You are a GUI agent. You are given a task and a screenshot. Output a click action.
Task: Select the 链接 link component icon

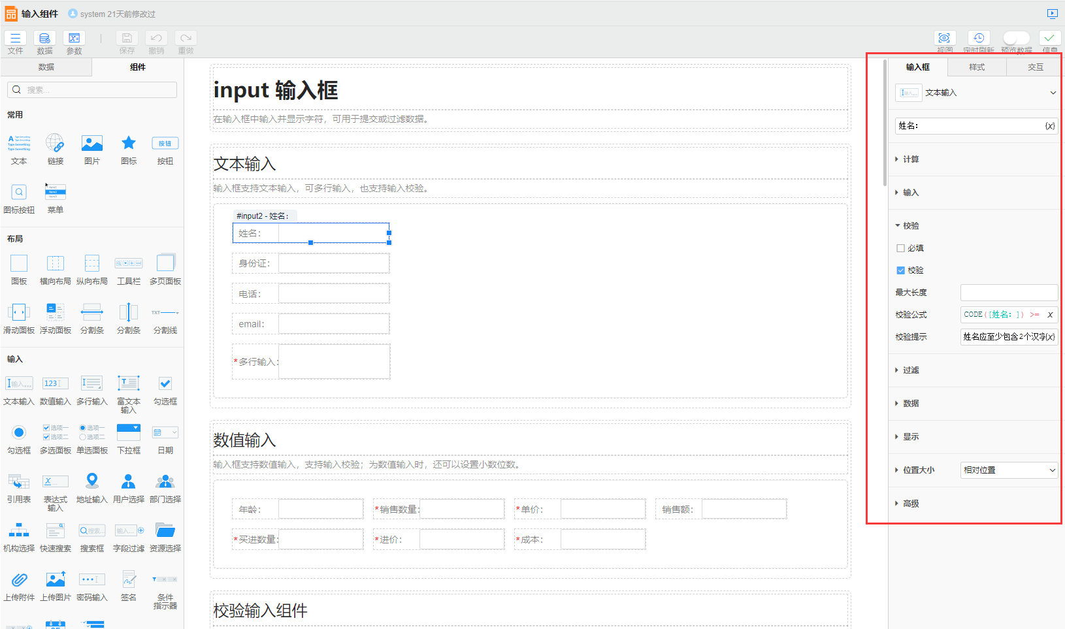(x=55, y=143)
